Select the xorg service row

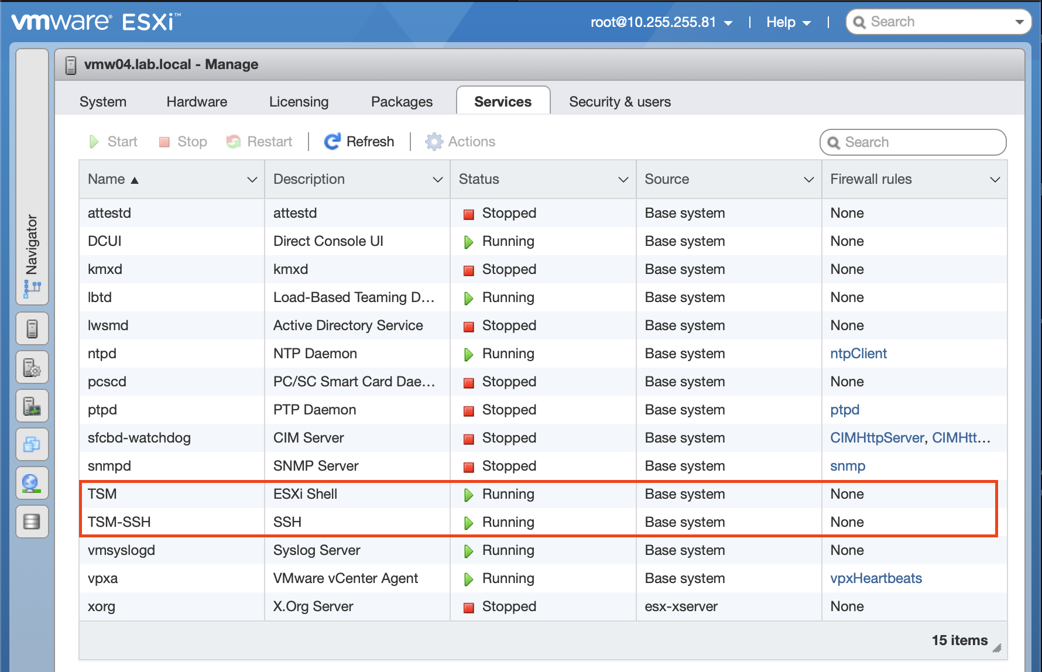tap(543, 606)
